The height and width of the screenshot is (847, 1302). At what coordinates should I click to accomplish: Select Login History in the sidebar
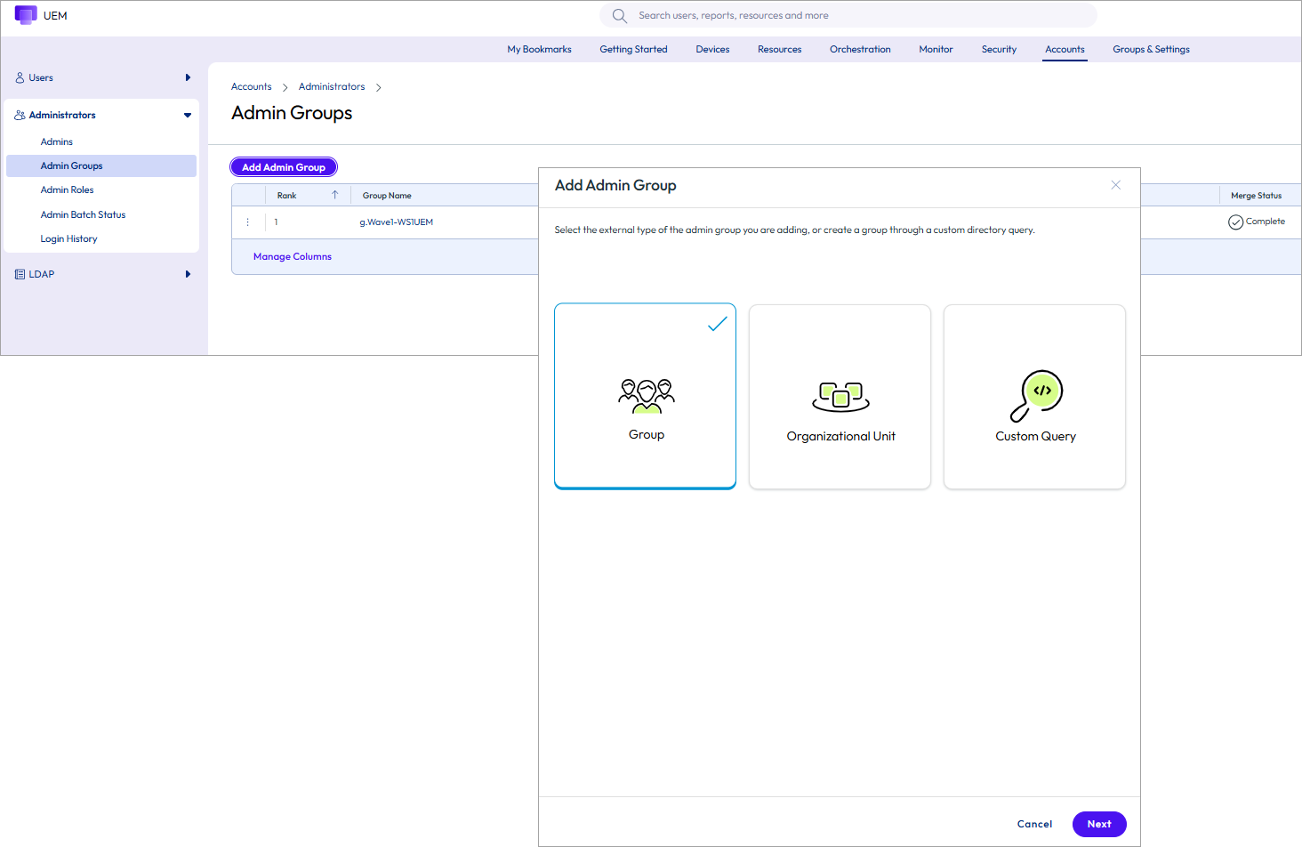pyautogui.click(x=68, y=239)
